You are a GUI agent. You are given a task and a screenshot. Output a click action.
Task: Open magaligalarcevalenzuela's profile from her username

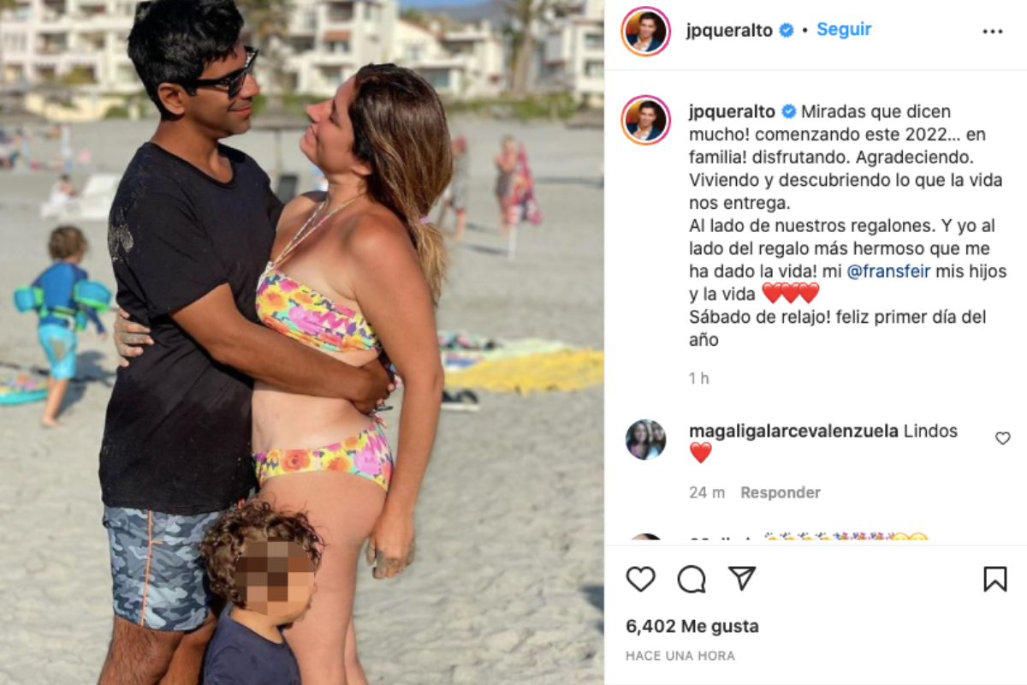(x=793, y=431)
